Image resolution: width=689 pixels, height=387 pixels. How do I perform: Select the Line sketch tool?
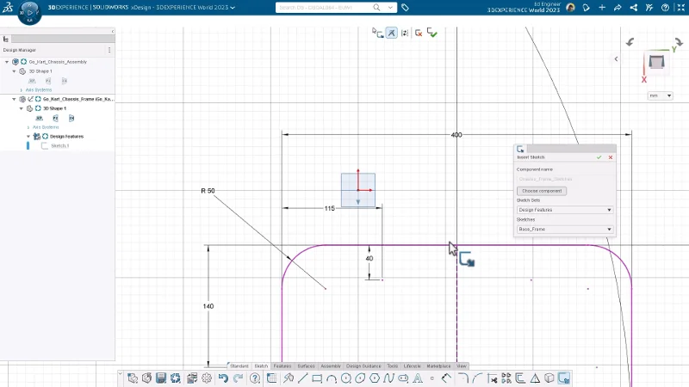(x=302, y=378)
